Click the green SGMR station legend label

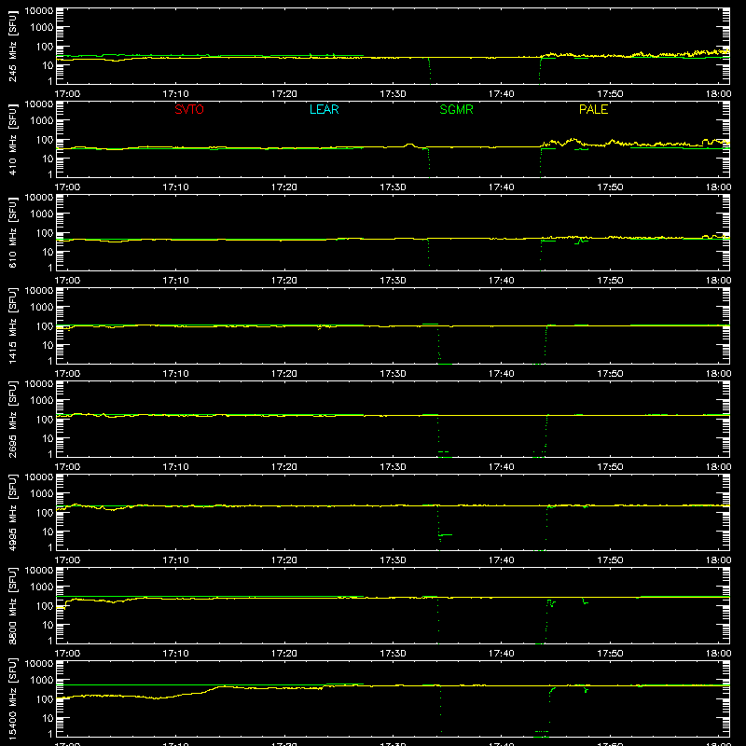(x=456, y=109)
